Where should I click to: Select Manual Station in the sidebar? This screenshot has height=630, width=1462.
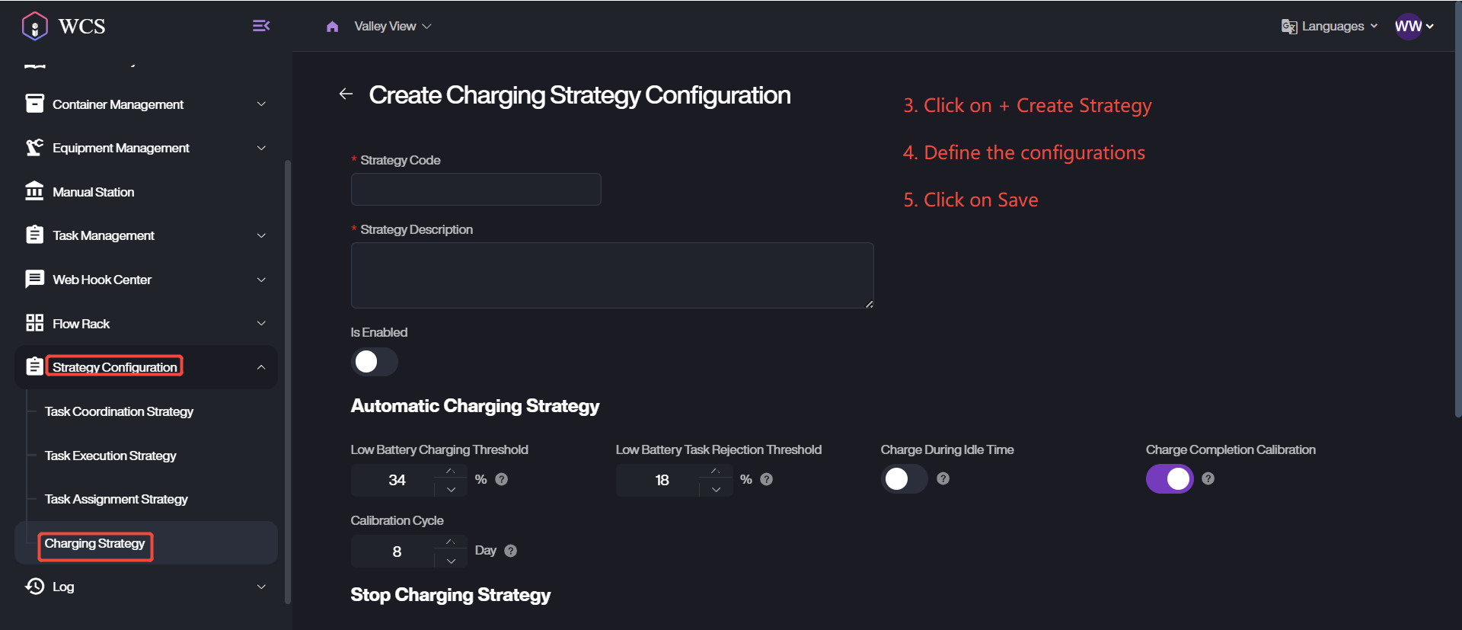click(93, 192)
